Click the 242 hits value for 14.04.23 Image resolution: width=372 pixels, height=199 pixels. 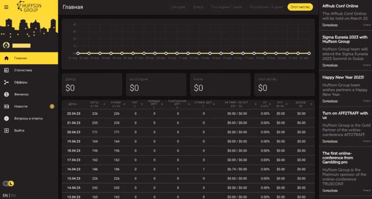[95, 188]
